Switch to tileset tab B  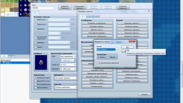click(x=11, y=56)
